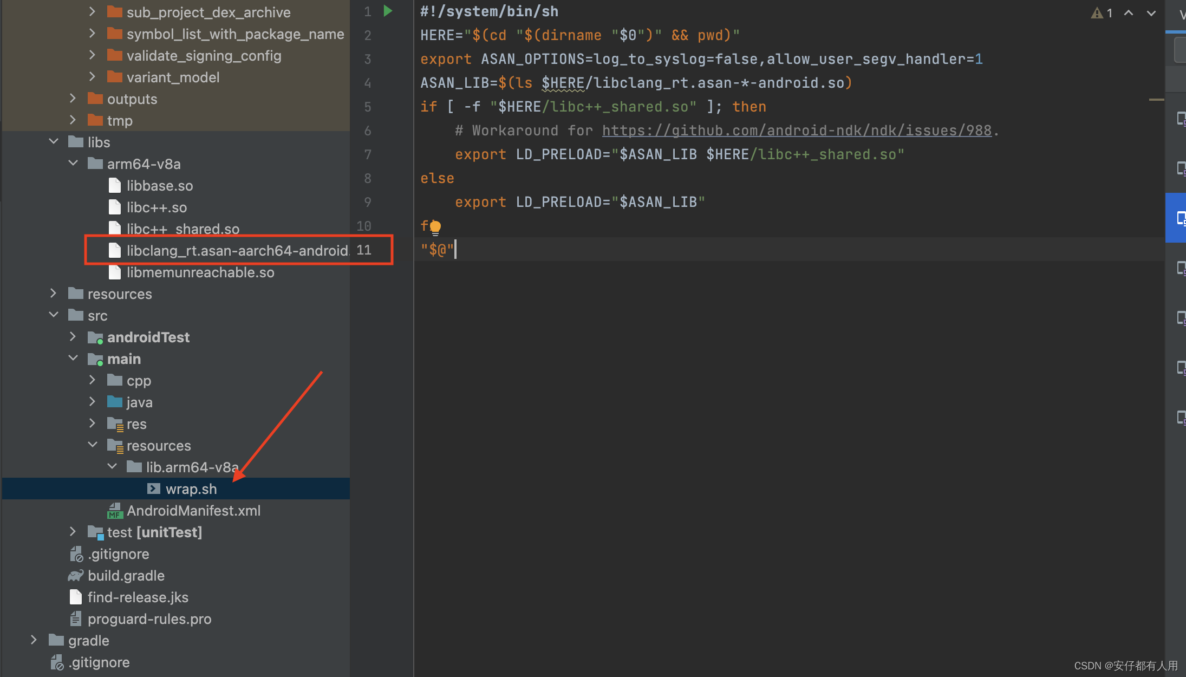Select the module .gitignore file above build.gradle
The height and width of the screenshot is (677, 1186).
pyautogui.click(x=118, y=554)
